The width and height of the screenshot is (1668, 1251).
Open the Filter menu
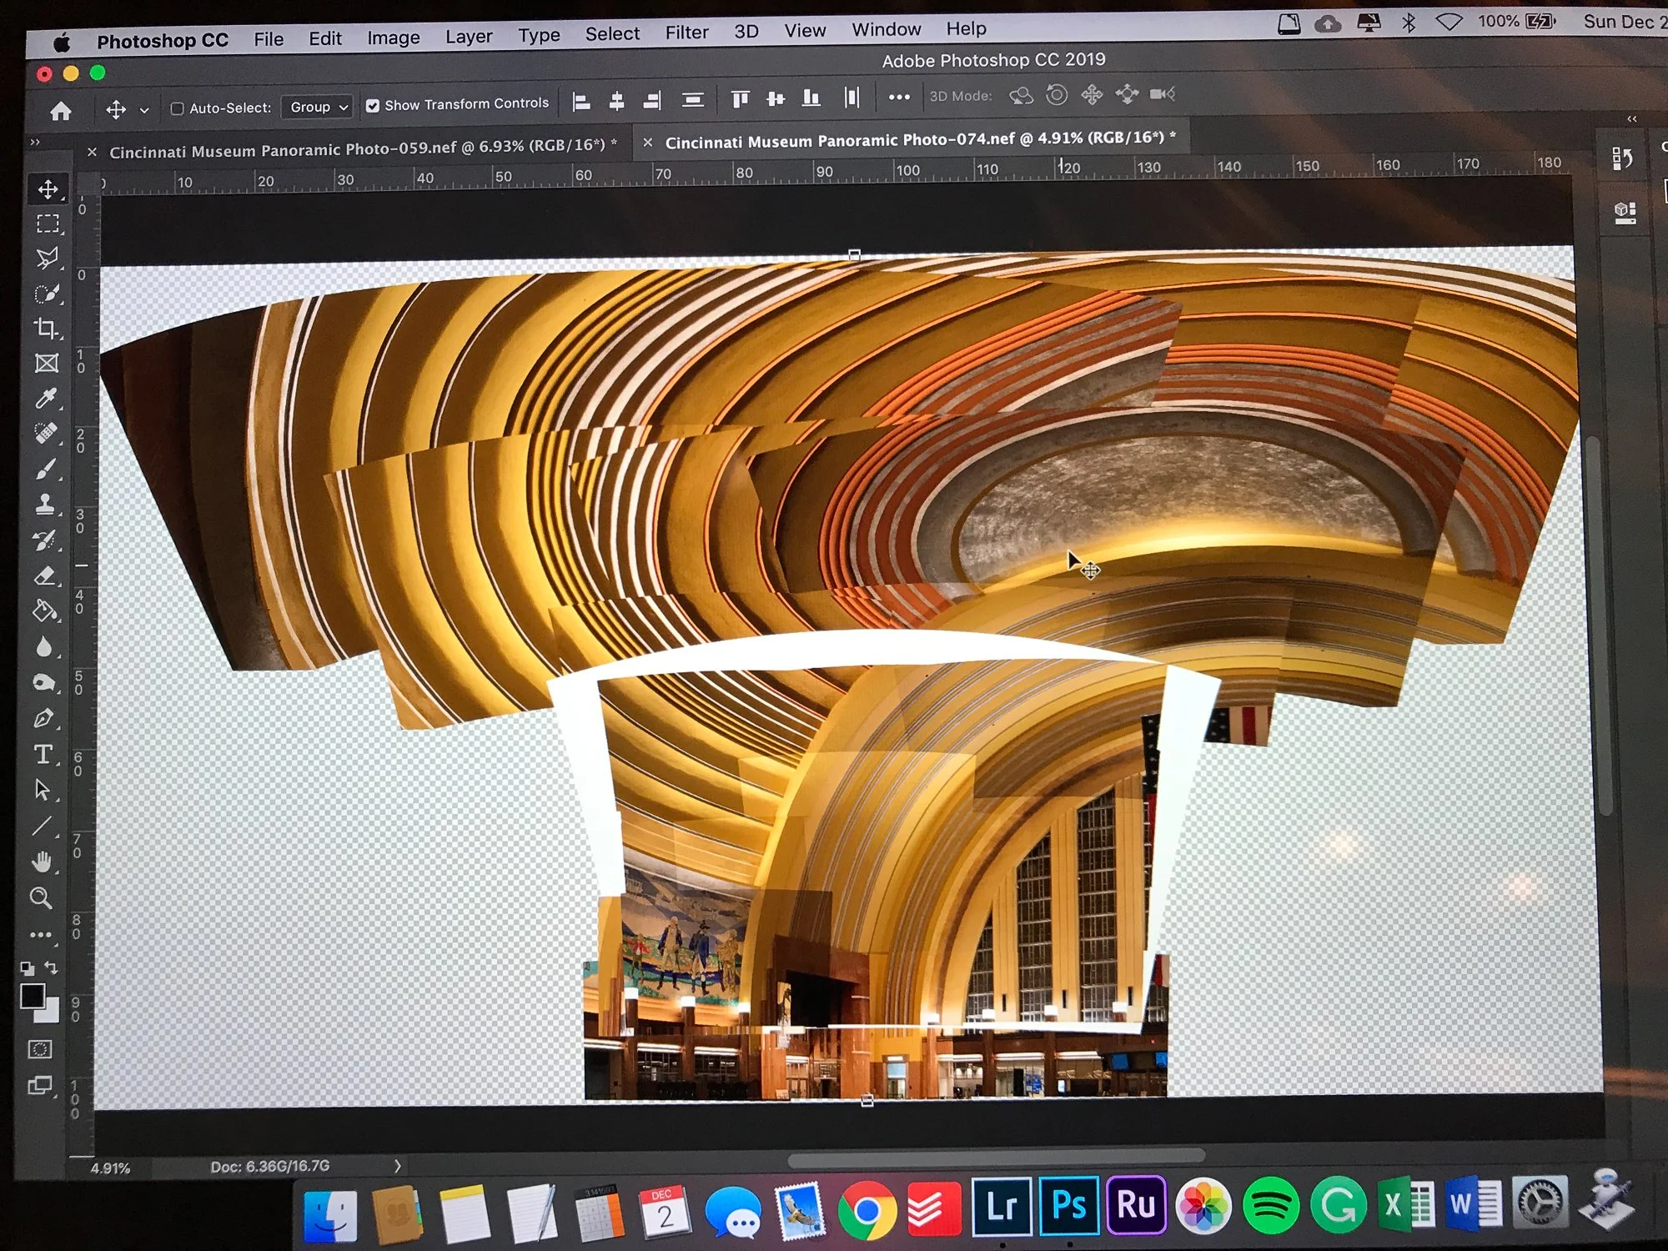[686, 33]
